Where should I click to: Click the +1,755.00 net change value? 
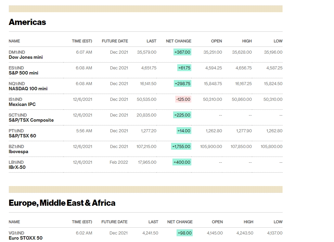click(x=181, y=147)
